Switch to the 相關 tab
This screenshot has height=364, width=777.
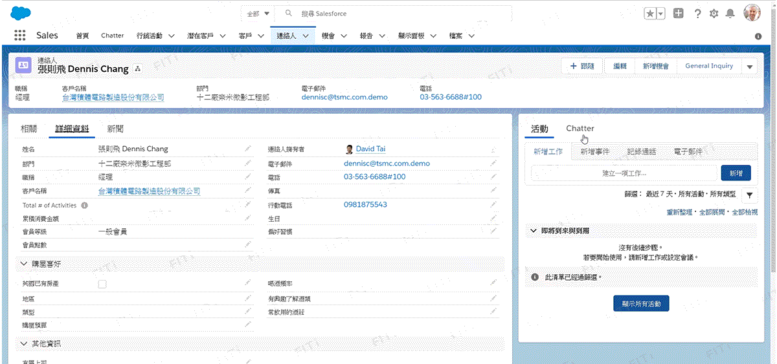pyautogui.click(x=29, y=129)
